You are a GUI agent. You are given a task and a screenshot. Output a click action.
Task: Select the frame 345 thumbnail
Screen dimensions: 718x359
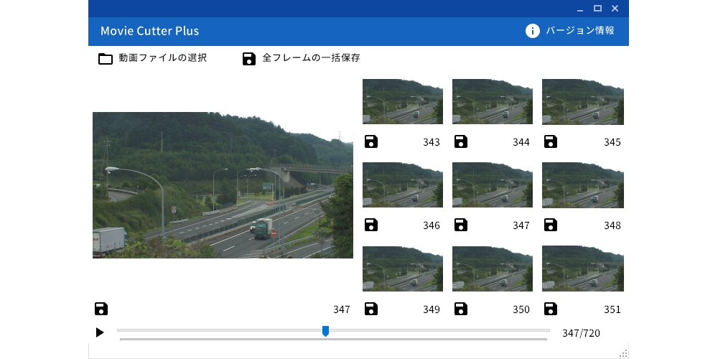tap(583, 102)
